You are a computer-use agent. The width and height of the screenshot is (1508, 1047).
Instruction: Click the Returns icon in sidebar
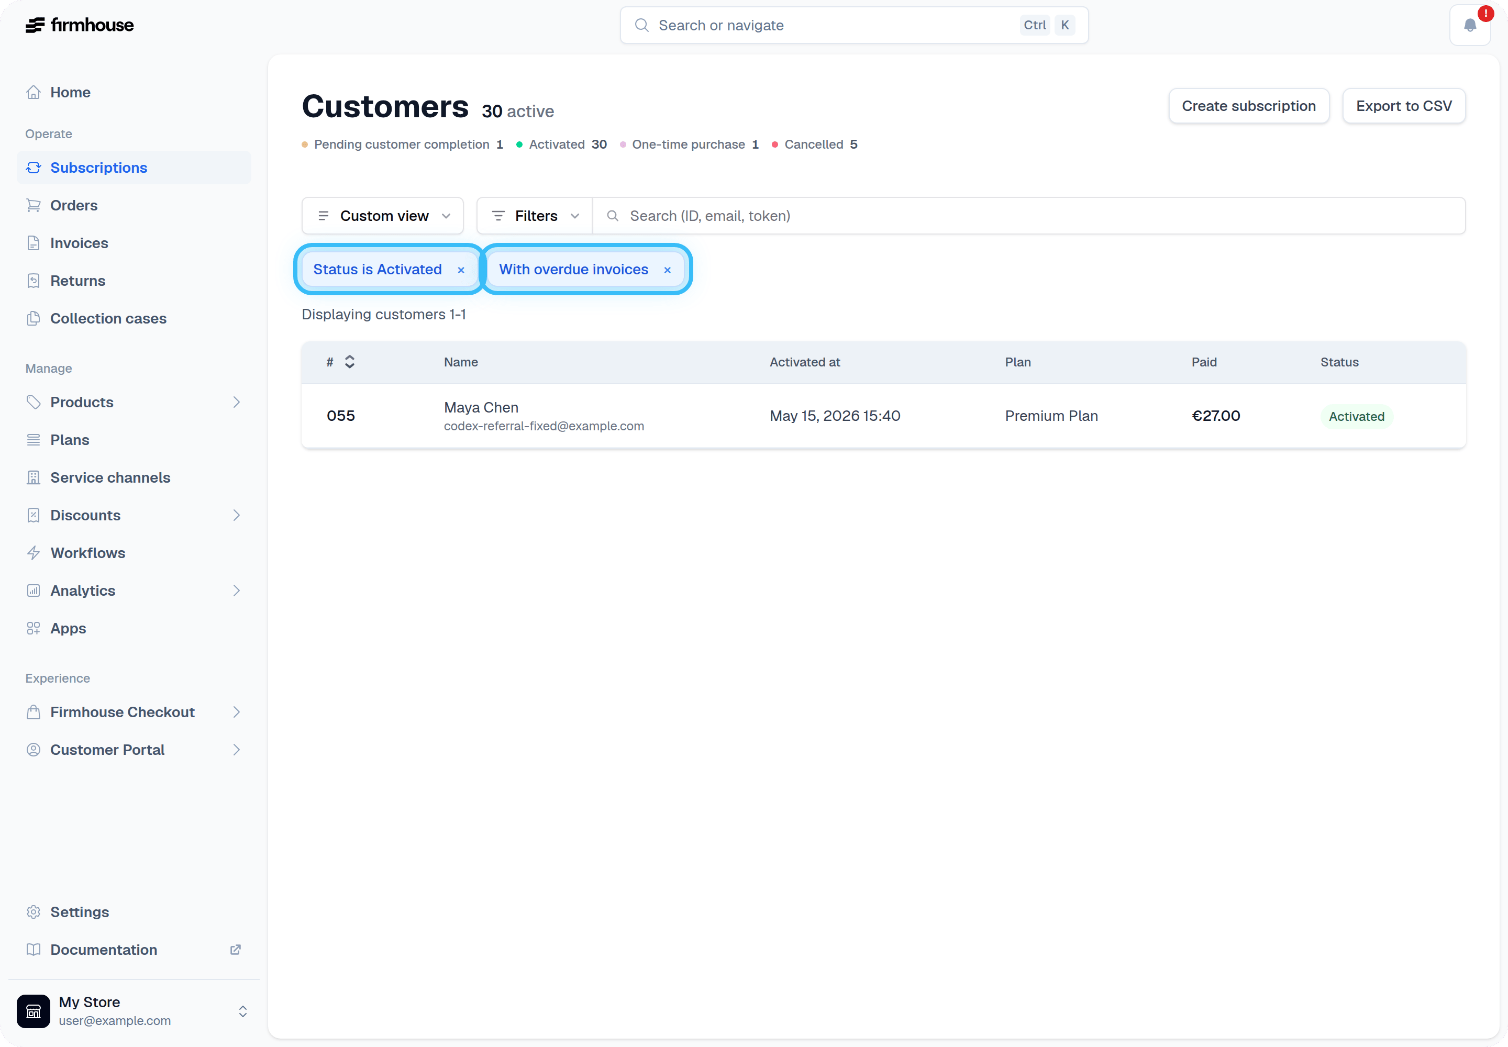(34, 281)
